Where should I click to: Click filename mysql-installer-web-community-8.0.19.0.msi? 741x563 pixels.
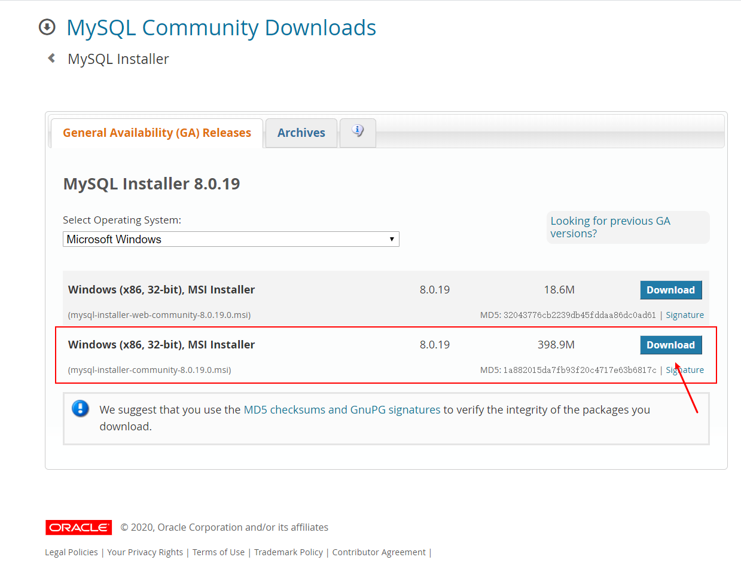(159, 315)
